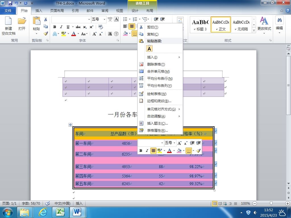Click the table move handle above 车间

tap(70, 125)
